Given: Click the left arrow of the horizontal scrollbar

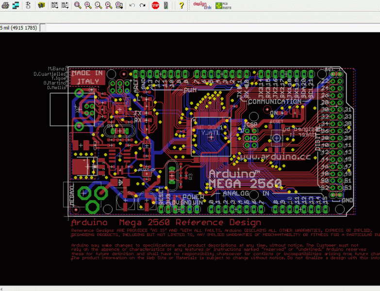Looking at the screenshot, I should click(x=1, y=289).
